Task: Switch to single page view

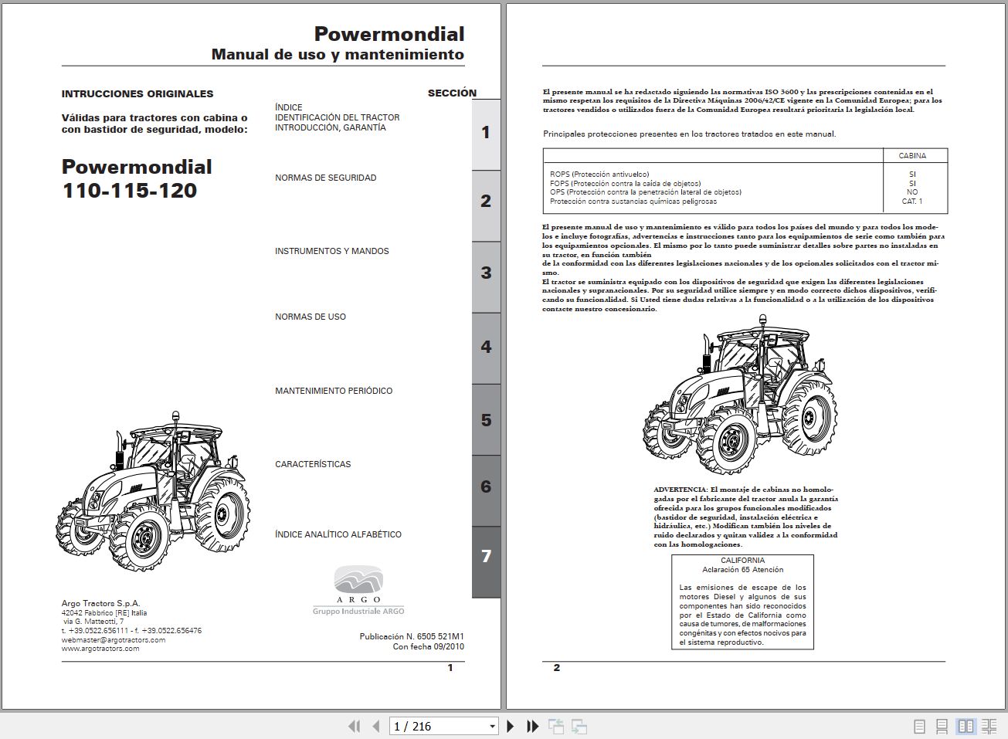Action: pyautogui.click(x=919, y=727)
